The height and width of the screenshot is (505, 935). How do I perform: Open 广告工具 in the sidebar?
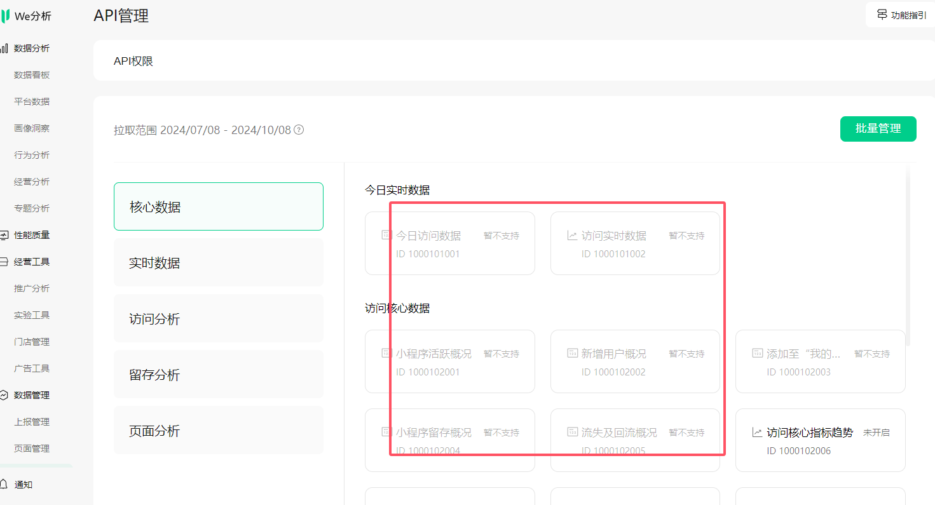pyautogui.click(x=32, y=368)
